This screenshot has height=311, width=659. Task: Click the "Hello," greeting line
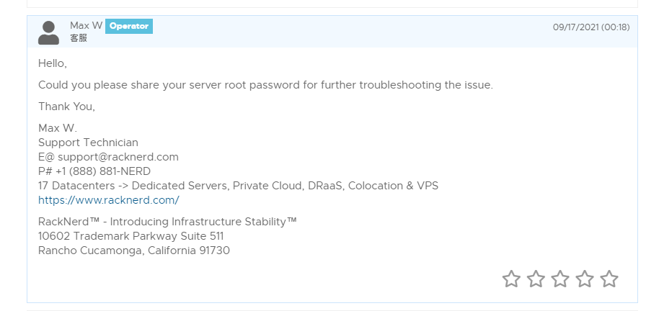click(52, 63)
